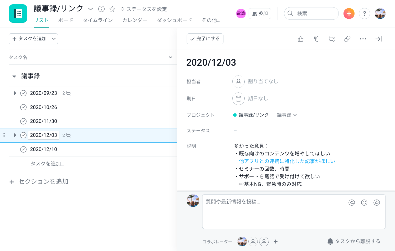Open the emoji picker smiley icon
This screenshot has height=251, width=395.
[x=364, y=202]
